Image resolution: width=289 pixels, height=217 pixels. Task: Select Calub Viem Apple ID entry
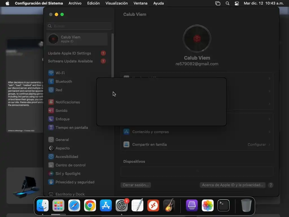click(77, 39)
